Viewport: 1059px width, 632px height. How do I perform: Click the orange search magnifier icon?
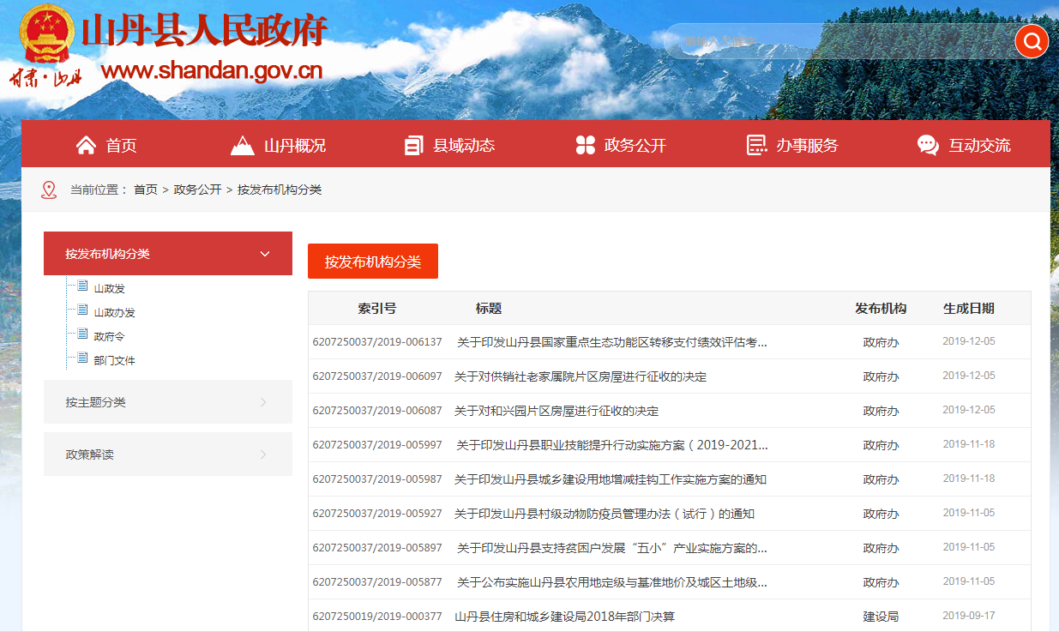click(x=1032, y=40)
